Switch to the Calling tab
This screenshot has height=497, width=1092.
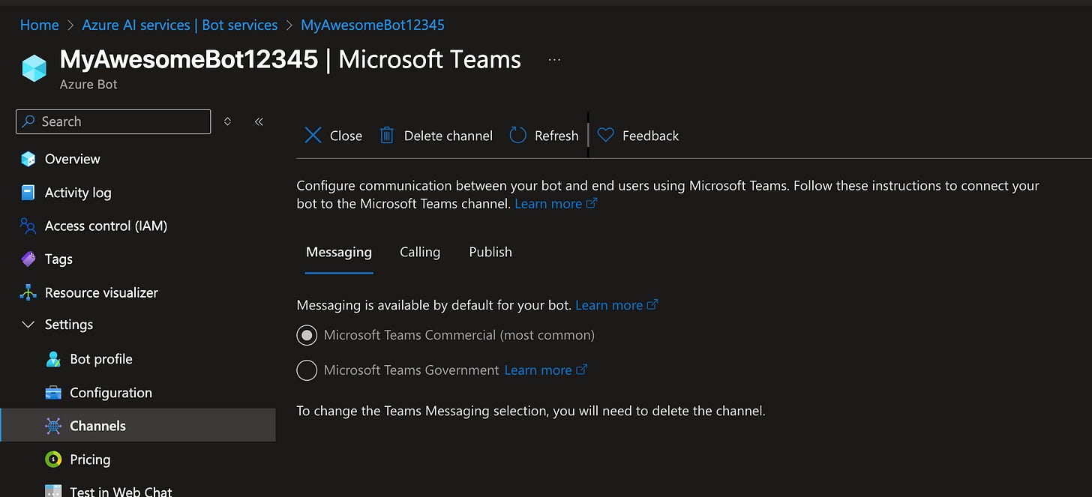420,252
